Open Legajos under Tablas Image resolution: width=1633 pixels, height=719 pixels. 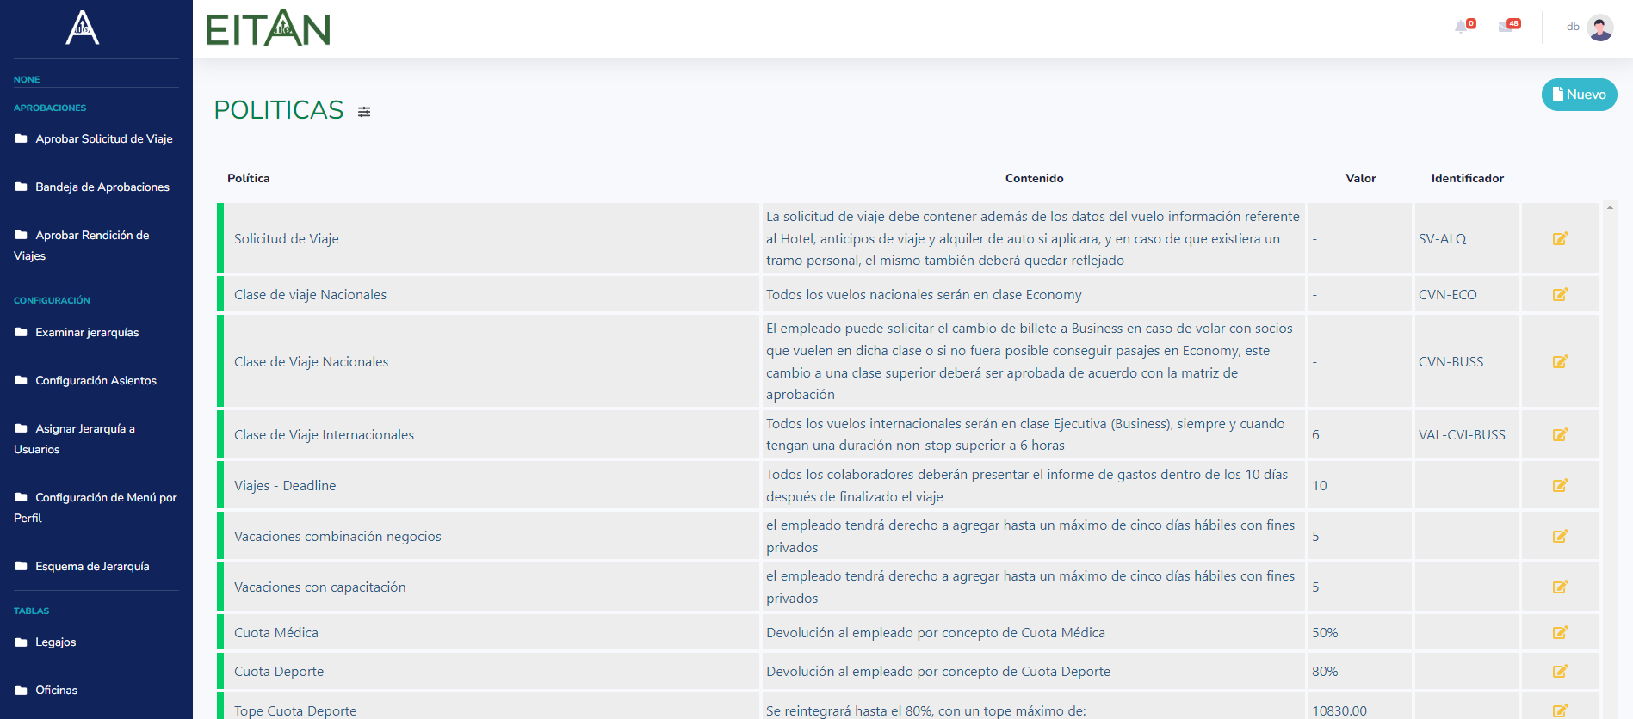click(55, 642)
